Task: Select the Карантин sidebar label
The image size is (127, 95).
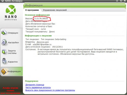Action: tap(13, 62)
